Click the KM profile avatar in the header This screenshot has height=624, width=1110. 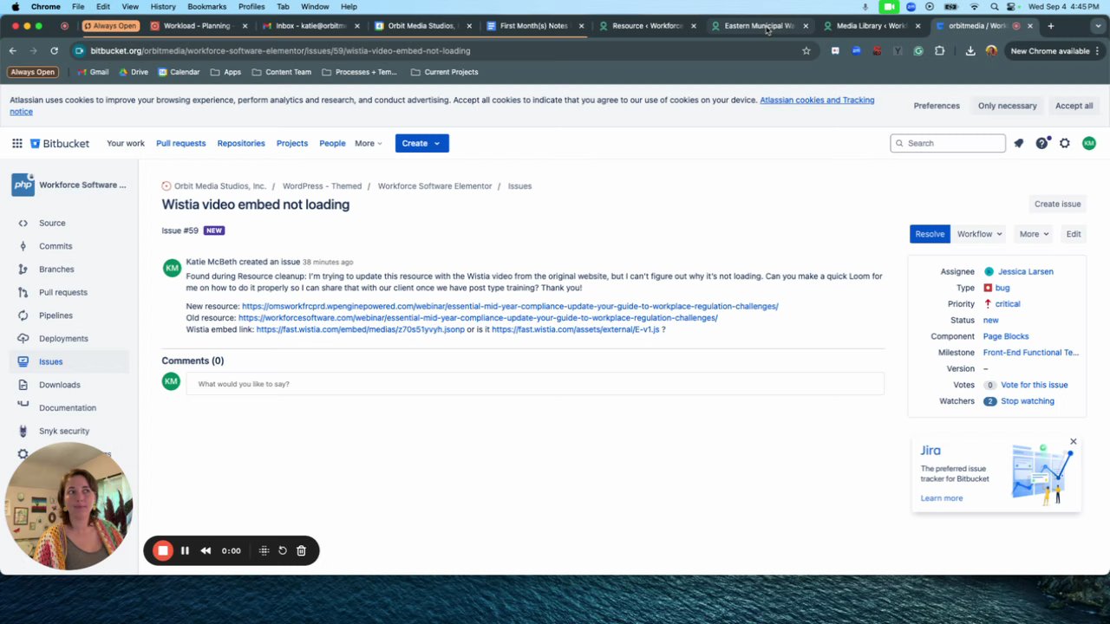point(1089,143)
